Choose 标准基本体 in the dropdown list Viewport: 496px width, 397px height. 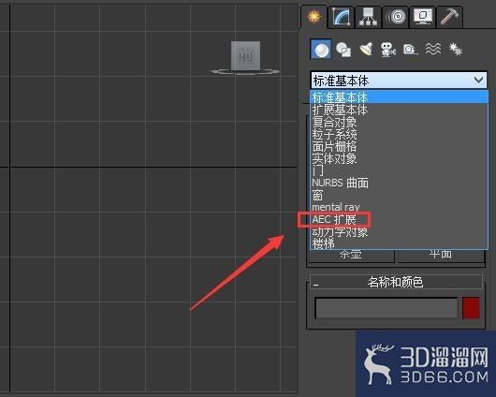[x=399, y=97]
